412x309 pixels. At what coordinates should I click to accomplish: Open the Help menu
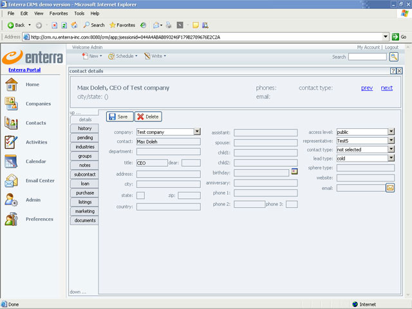coord(95,14)
